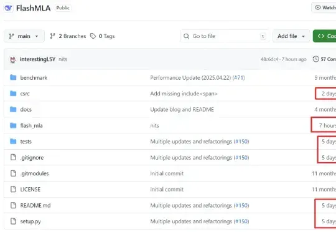Click the '9 months' timestamp in benchmark row

(325, 78)
